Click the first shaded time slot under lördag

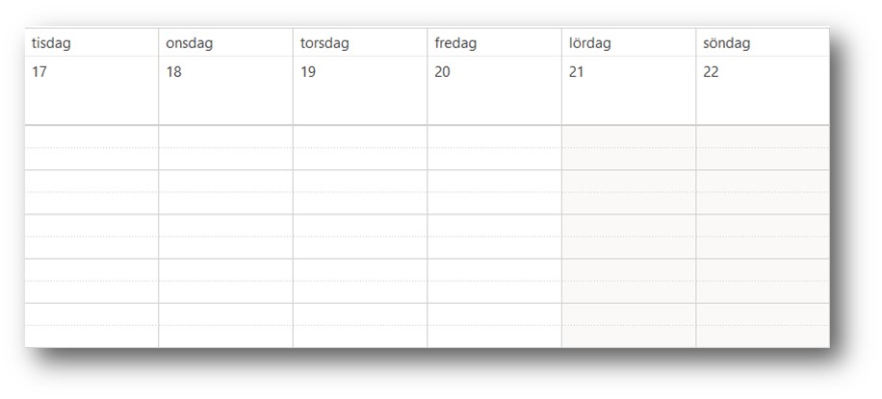coord(628,137)
